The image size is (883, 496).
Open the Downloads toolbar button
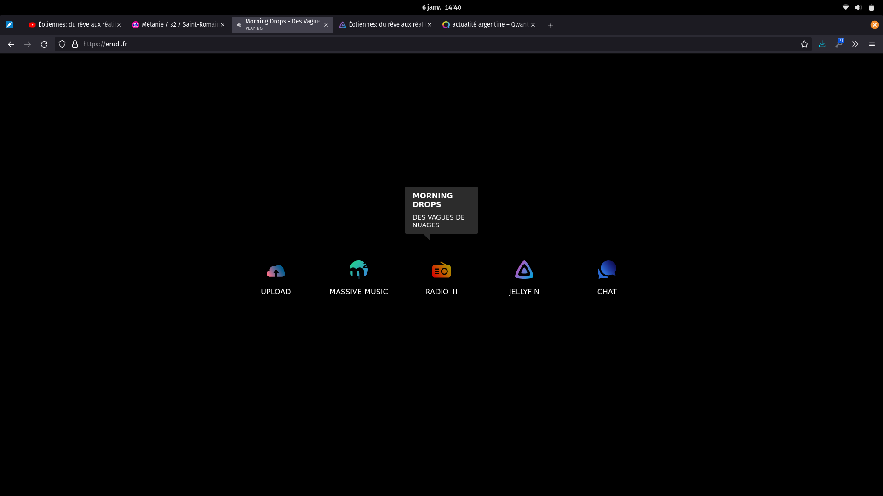click(822, 44)
